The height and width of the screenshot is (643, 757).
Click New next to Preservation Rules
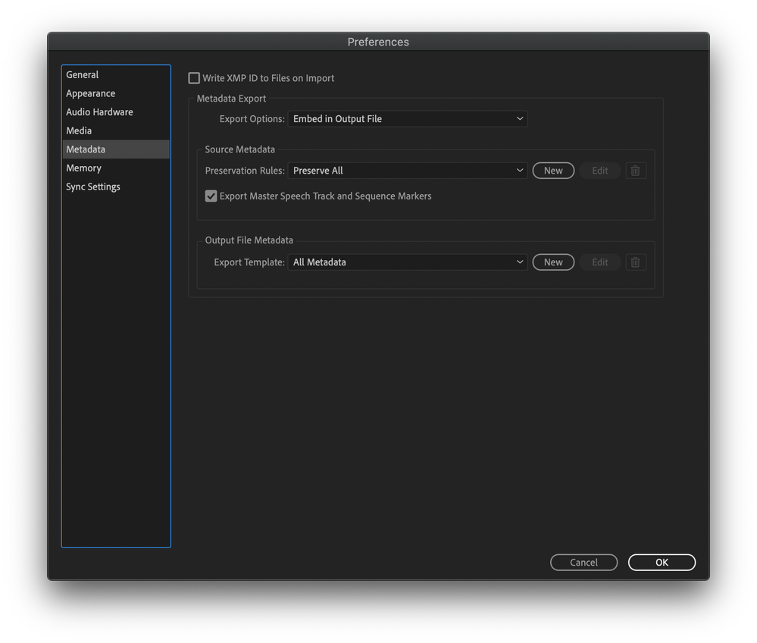(x=553, y=171)
